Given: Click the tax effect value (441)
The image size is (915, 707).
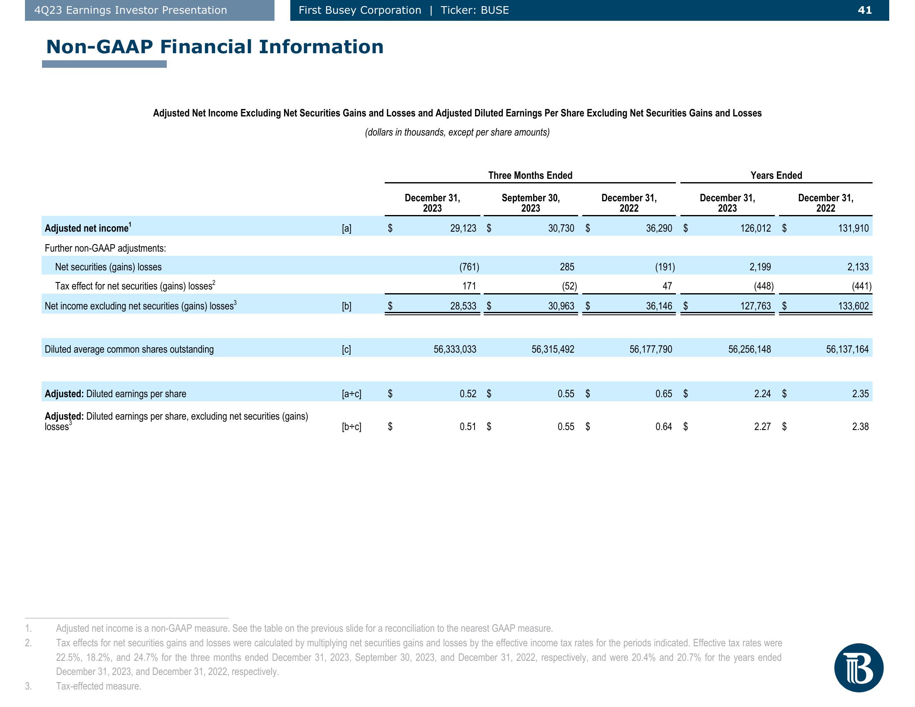Looking at the screenshot, I should [x=862, y=286].
